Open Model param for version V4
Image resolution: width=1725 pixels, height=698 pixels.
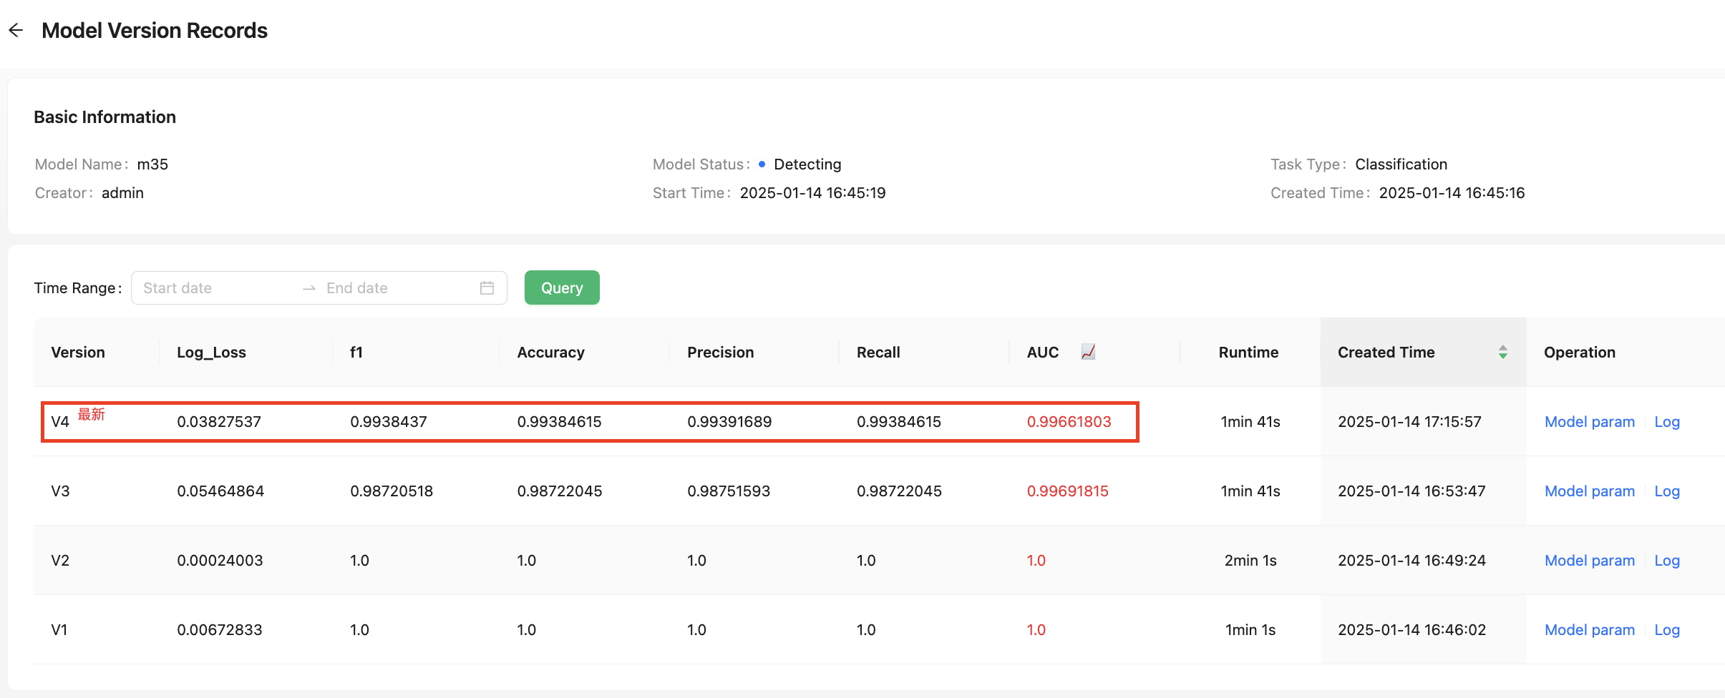1589,422
